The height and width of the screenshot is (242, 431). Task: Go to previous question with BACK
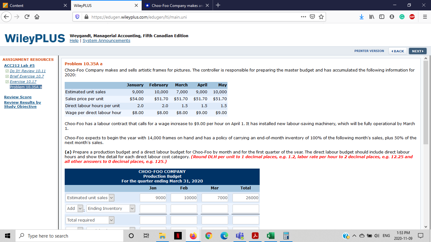pos(398,51)
